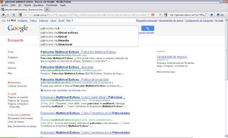Open result 'Patrocinio Multinivel Exitoso - descarga'
Screen dimensions: 228x138
67,67
